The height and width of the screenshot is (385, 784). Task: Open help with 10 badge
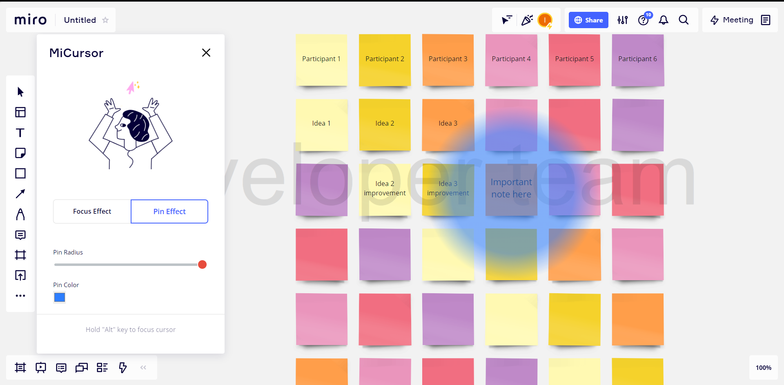pos(644,20)
